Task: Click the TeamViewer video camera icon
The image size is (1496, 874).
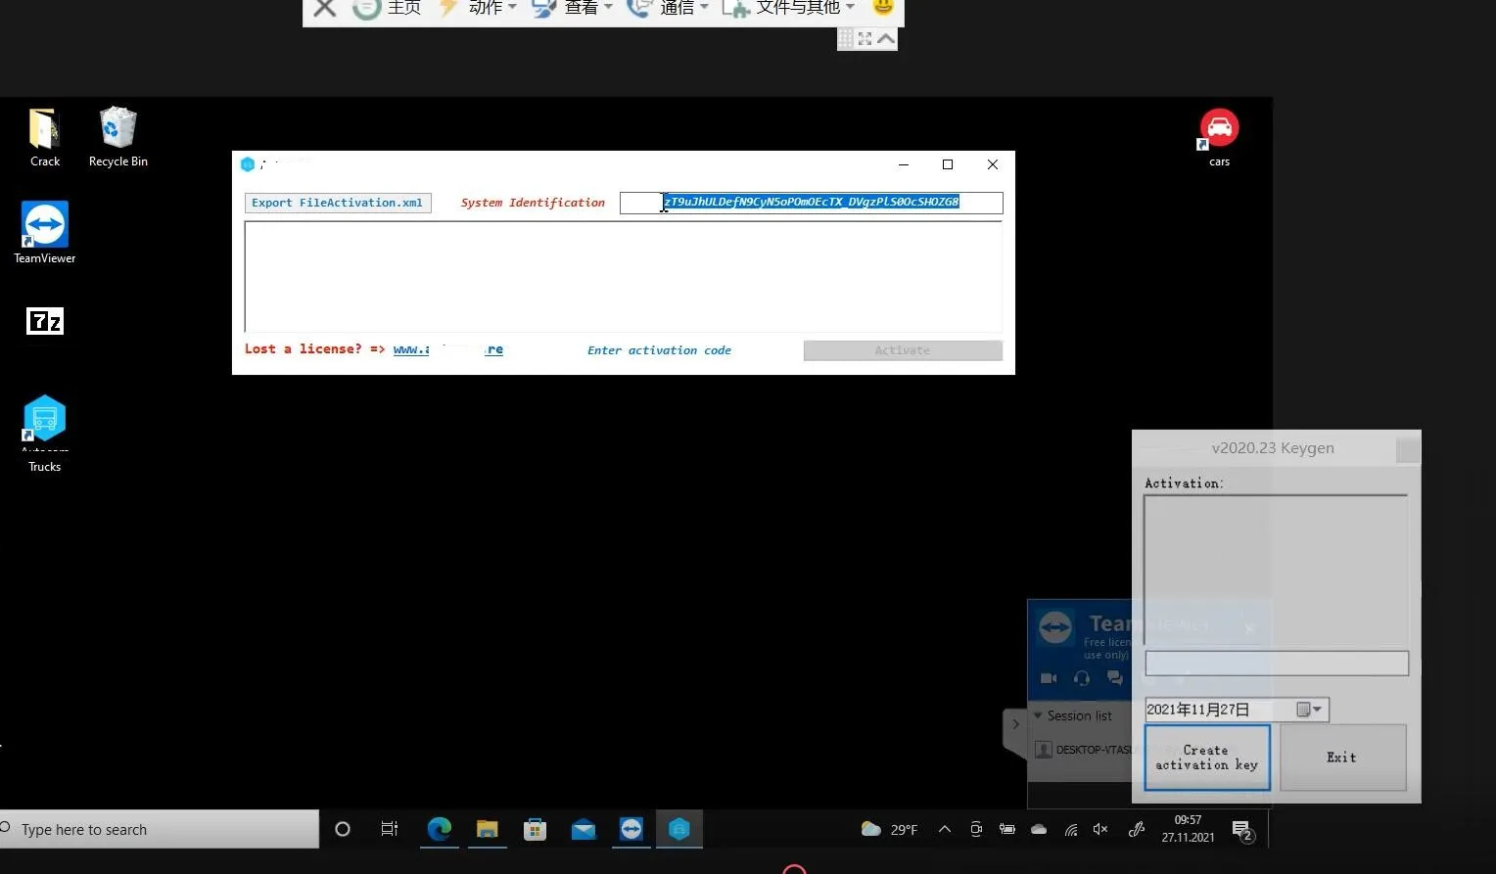Action: (x=1048, y=678)
